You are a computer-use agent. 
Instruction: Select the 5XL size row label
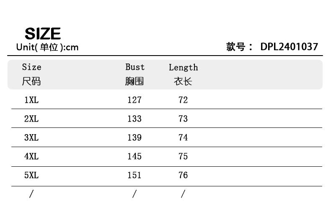tap(31, 175)
